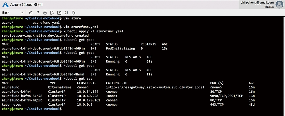Click the directory label under the account email

pos(269,7)
